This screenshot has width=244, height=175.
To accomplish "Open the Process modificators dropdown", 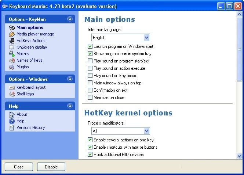I will coord(121,131).
